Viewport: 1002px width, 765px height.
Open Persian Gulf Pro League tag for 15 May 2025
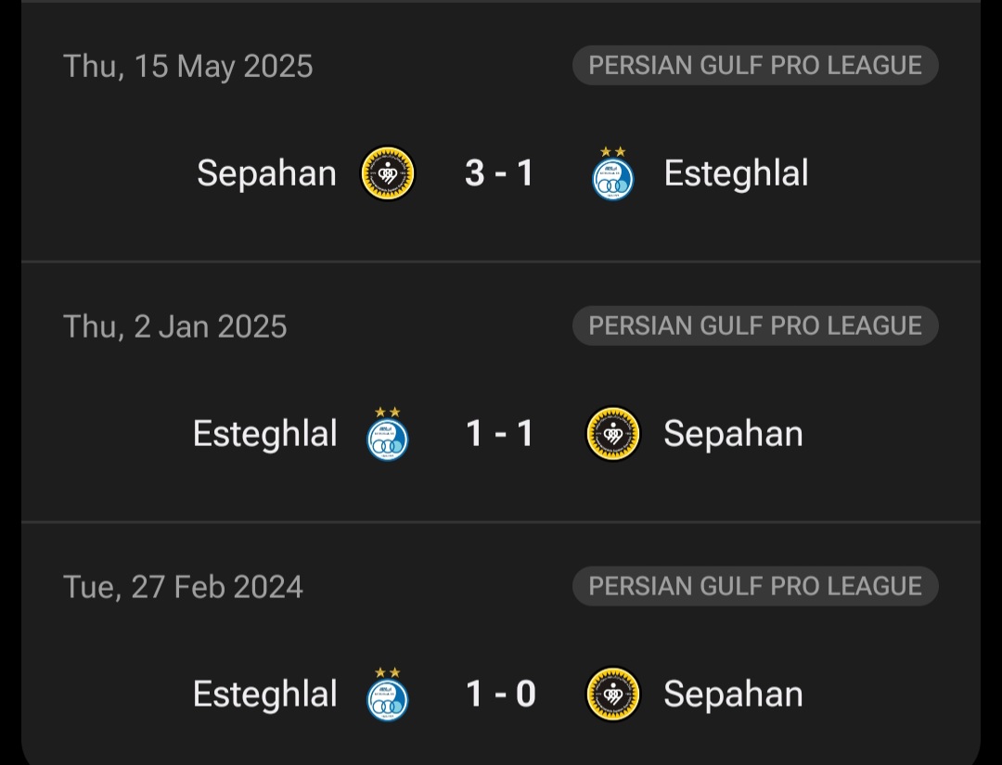(x=755, y=66)
